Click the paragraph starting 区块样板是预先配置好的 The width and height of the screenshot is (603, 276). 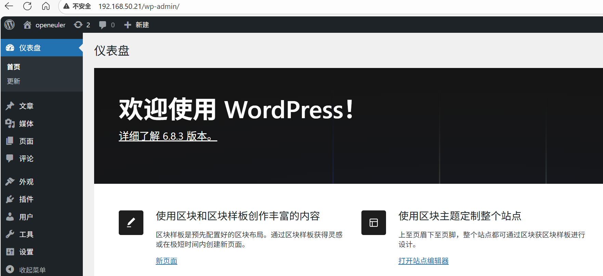click(x=249, y=239)
